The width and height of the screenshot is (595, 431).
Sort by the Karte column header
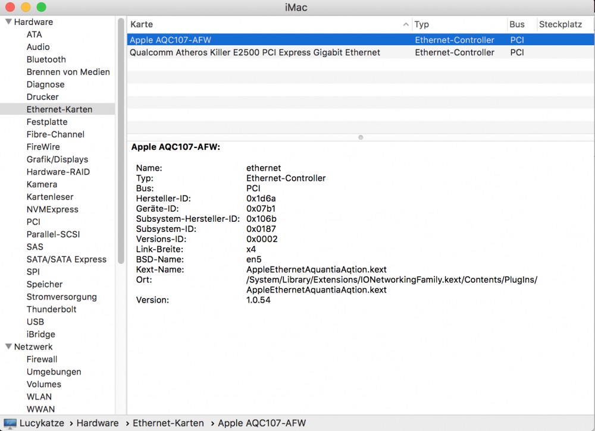[x=270, y=24]
